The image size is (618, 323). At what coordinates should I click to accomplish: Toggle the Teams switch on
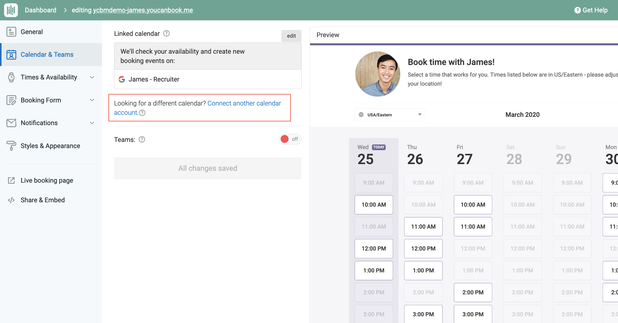(290, 139)
